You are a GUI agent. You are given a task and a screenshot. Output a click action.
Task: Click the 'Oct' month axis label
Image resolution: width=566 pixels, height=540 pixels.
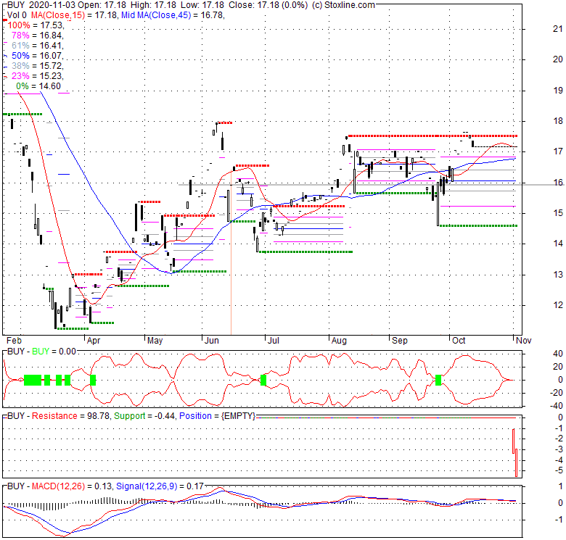459,340
